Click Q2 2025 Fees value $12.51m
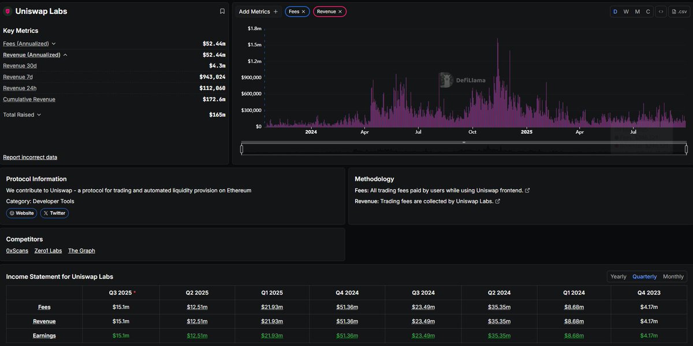693x346 pixels. tap(197, 307)
